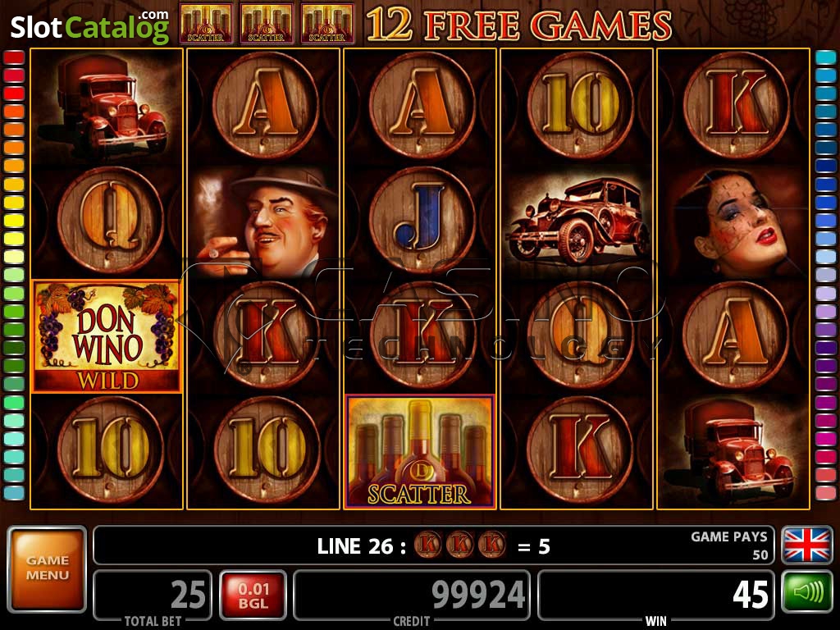The height and width of the screenshot is (630, 840).
Task: Click the Don Wino Wild symbol
Action: click(x=107, y=336)
